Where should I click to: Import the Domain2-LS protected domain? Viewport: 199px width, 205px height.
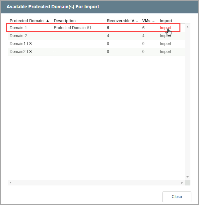tap(165, 52)
